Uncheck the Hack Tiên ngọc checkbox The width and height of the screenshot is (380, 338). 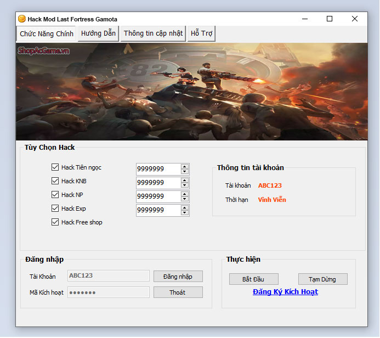[x=55, y=167]
